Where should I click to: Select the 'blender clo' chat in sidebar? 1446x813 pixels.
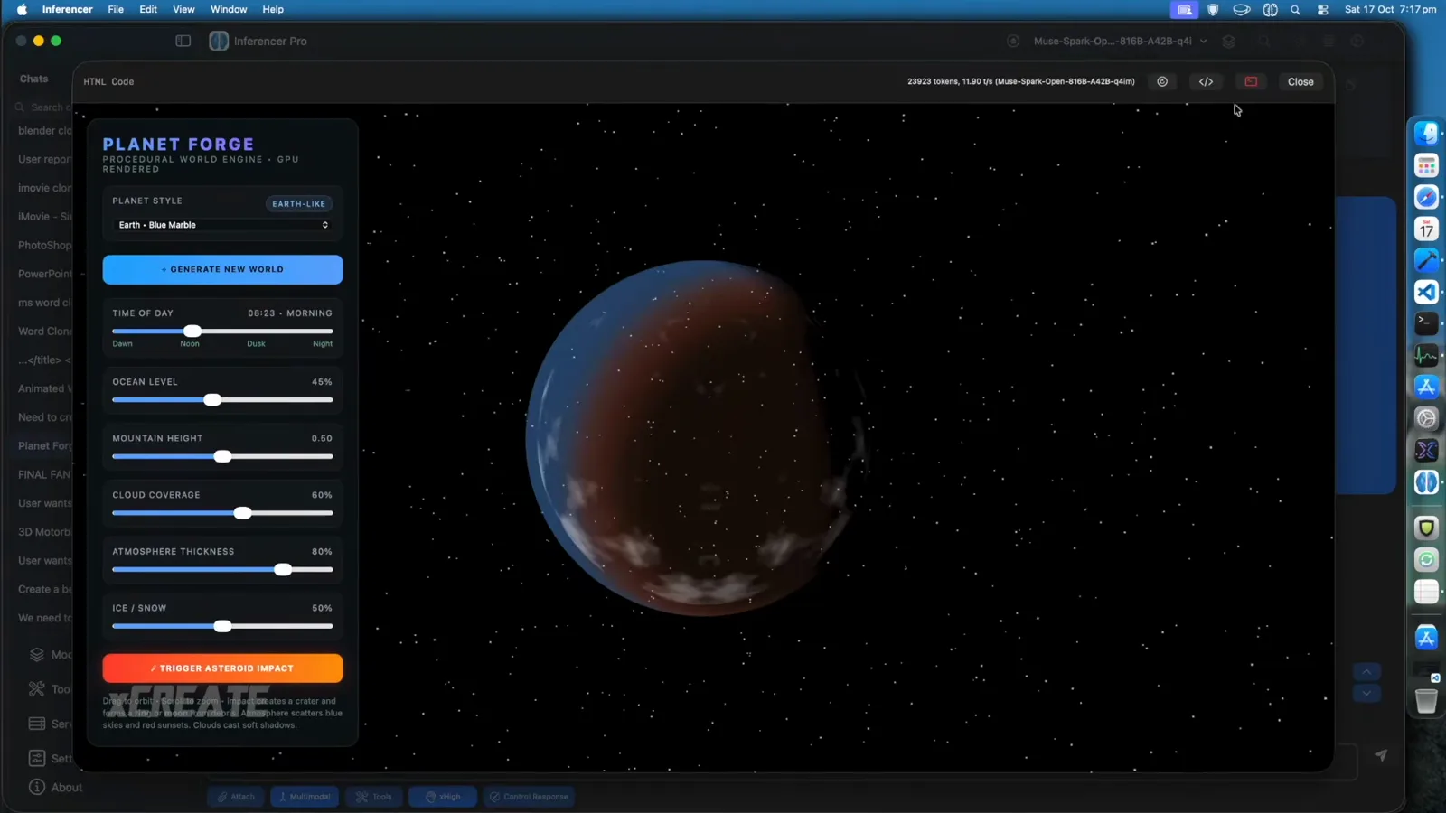(44, 131)
